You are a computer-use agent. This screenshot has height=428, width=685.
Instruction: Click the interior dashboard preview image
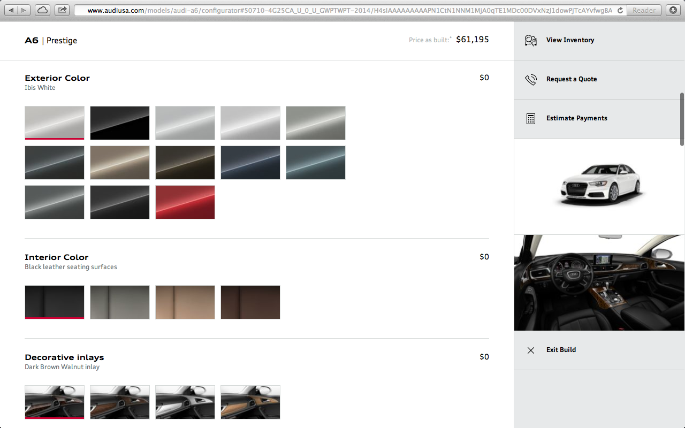pos(599,282)
